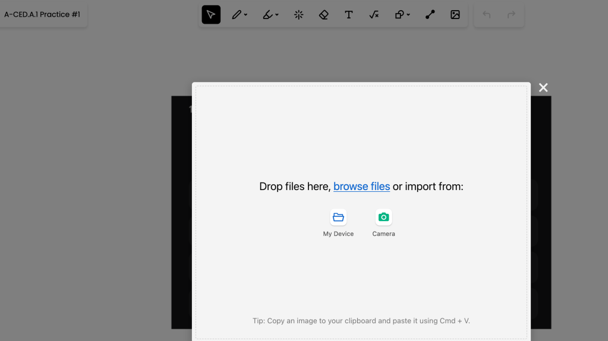Select the cursor selection tool
This screenshot has width=608, height=341.
[x=211, y=15]
